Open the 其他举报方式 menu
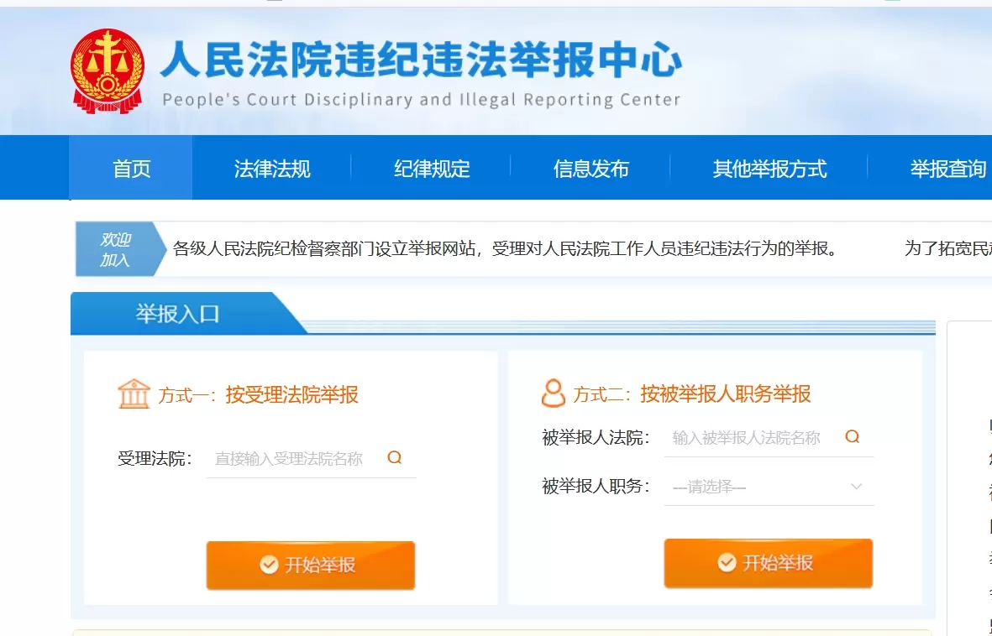 (769, 168)
